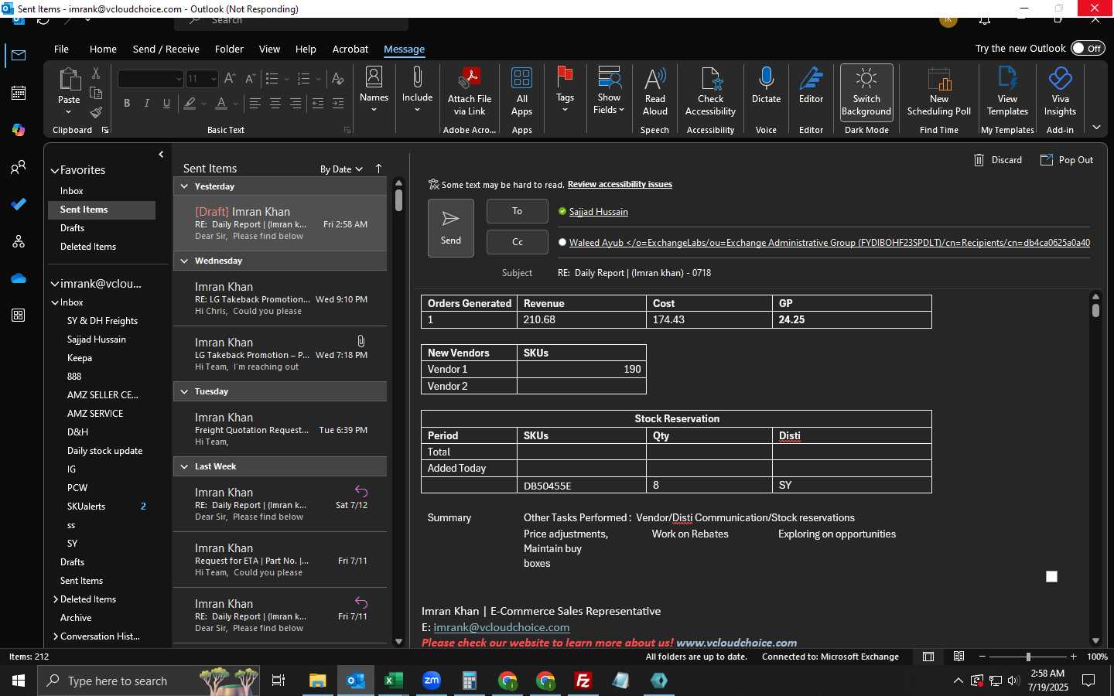Open the imrank@vcloudchoice.com email link

(x=501, y=627)
